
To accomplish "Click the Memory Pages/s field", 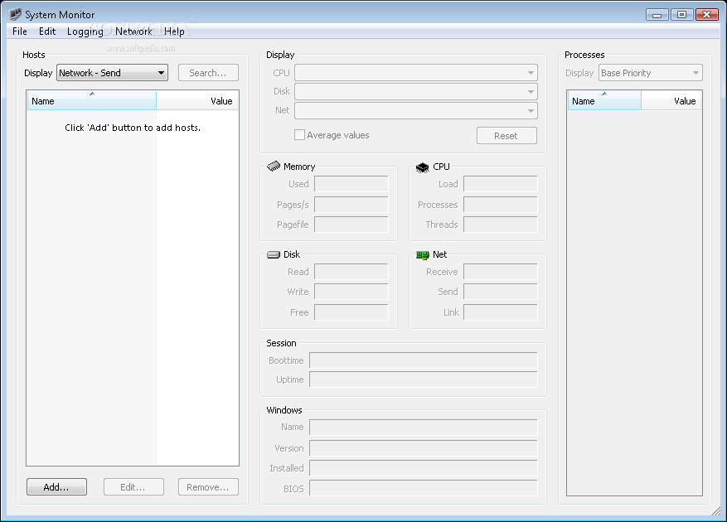I will (351, 204).
